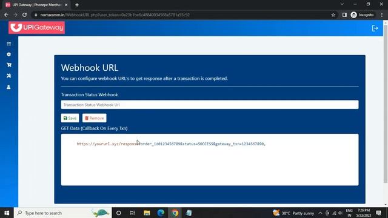388x218 pixels.
Task: Open the network icon in tray
Action: coord(334,213)
